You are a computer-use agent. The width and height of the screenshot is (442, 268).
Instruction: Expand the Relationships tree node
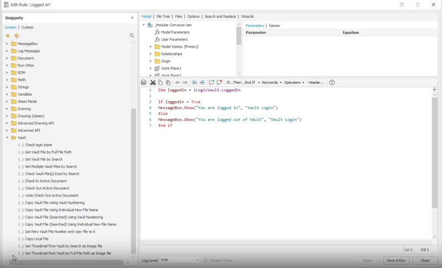coord(150,54)
